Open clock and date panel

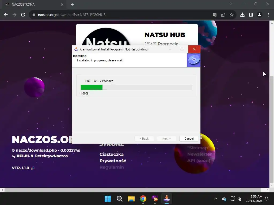(254, 199)
